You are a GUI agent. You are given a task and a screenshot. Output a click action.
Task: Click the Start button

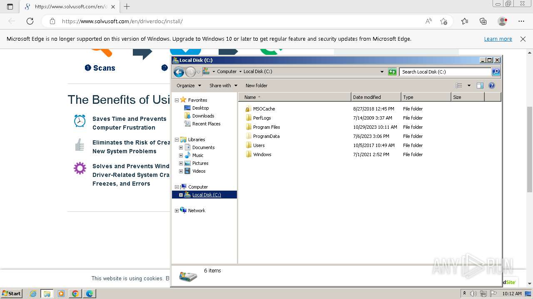point(12,294)
